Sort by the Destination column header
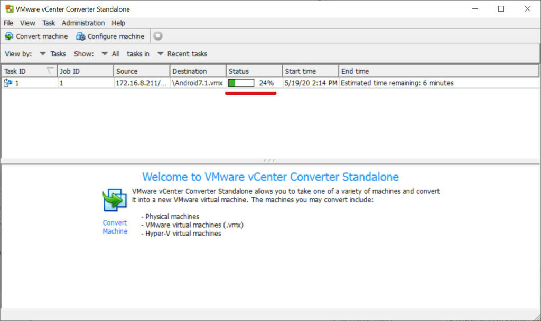The image size is (541, 321). [x=198, y=71]
